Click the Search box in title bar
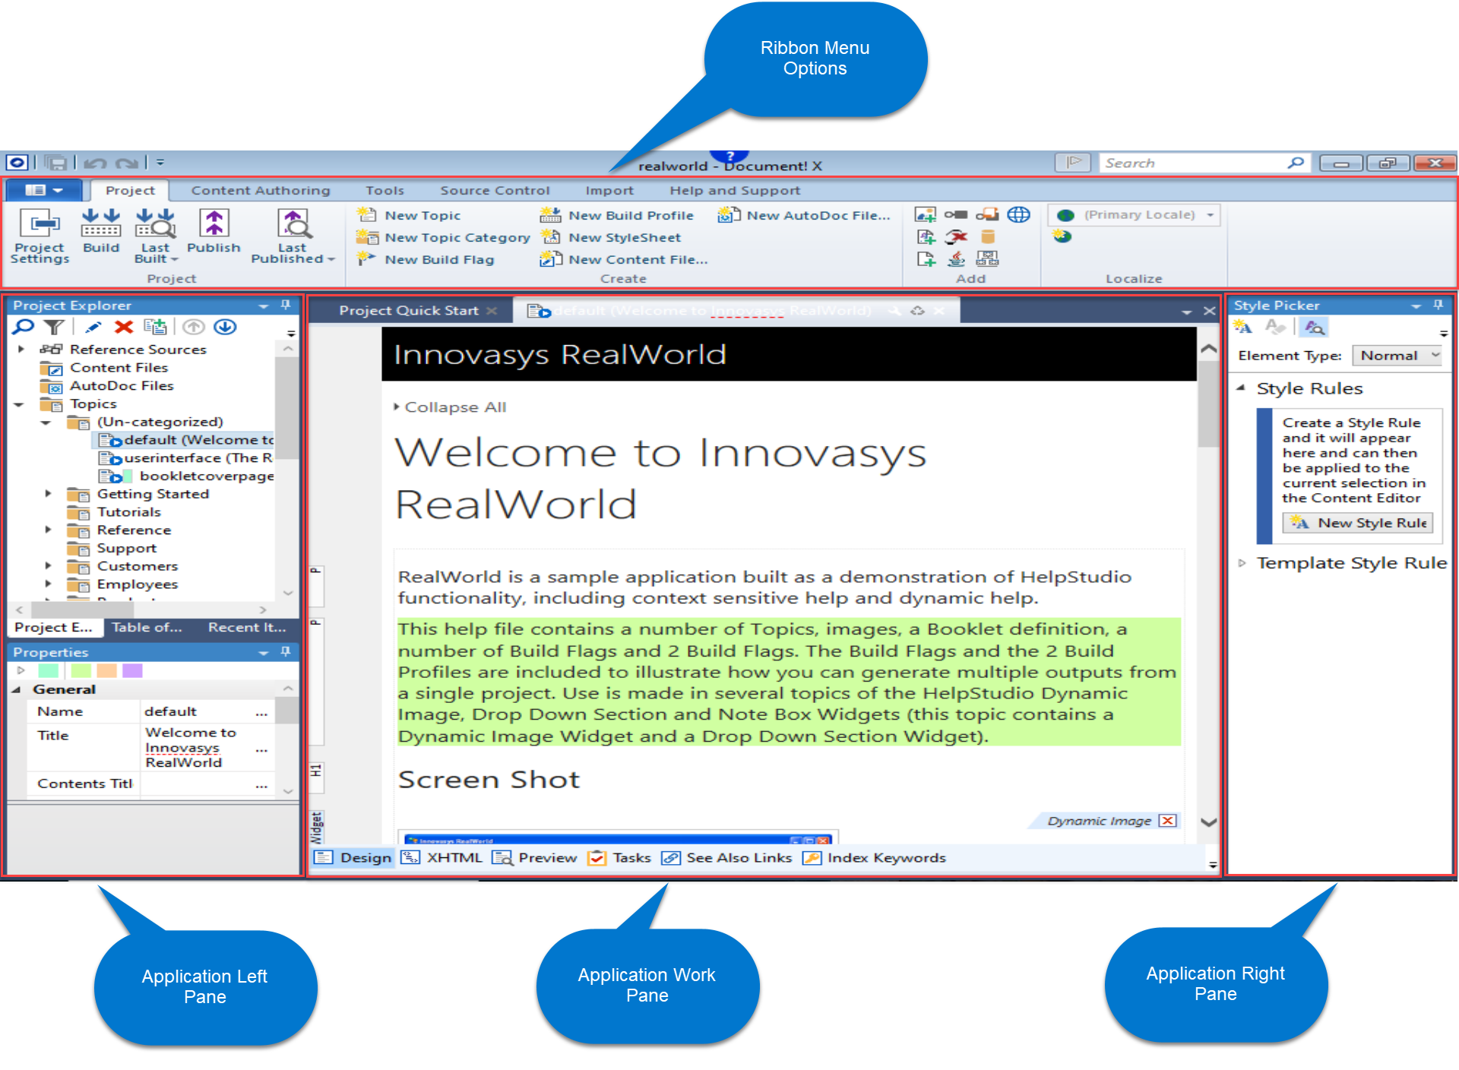Screen dimensions: 1459x1070 (1204, 163)
